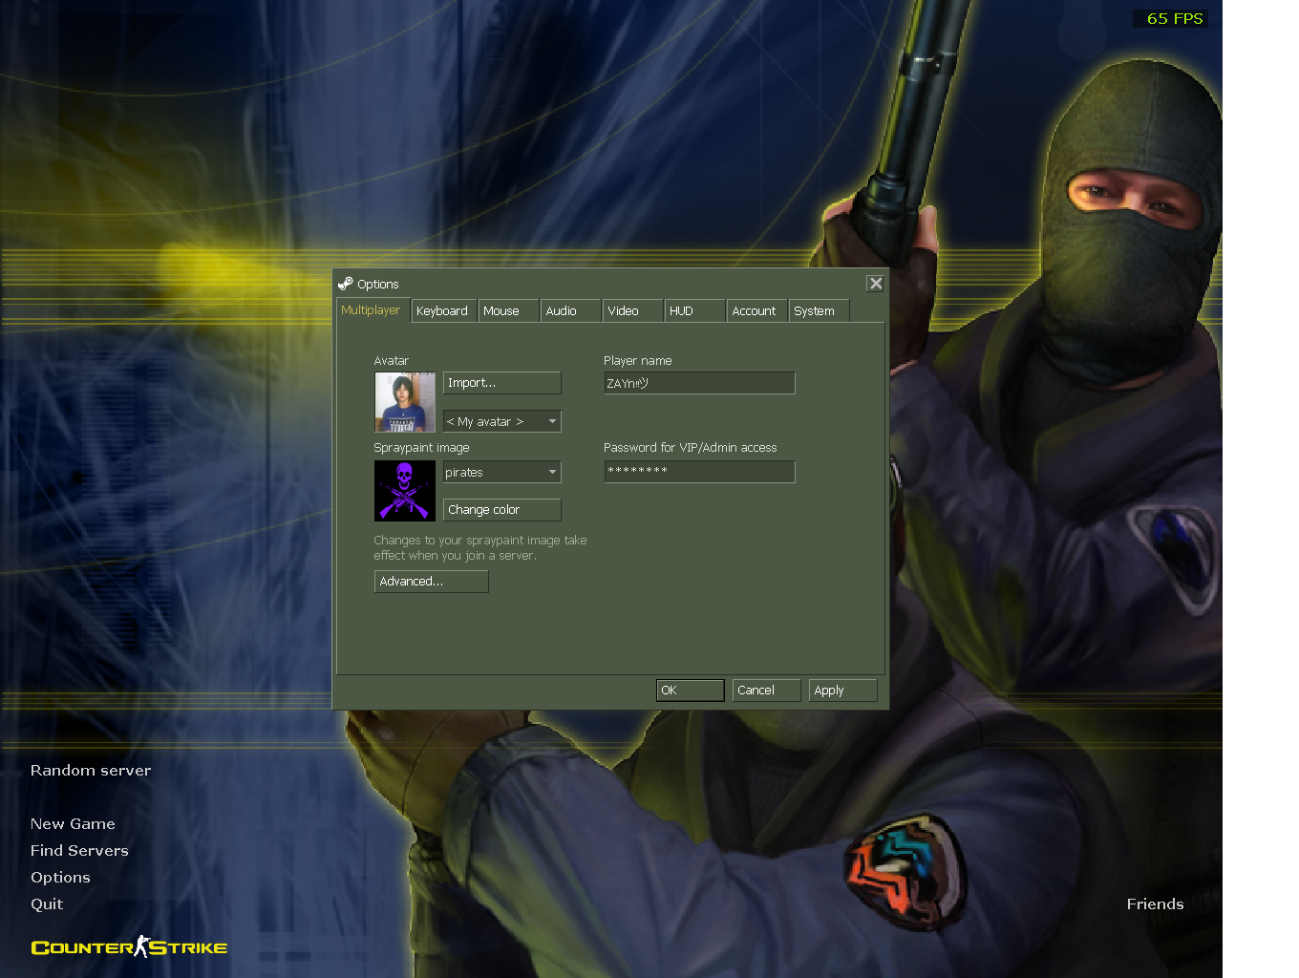Close the Options dialog with the X
The height and width of the screenshot is (978, 1299).
click(x=875, y=284)
